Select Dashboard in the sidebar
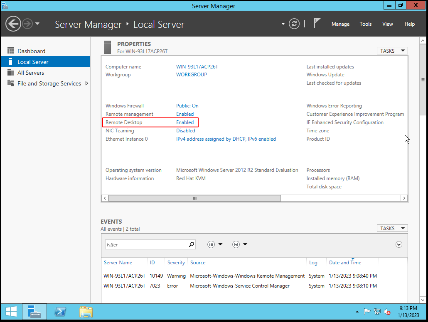The height and width of the screenshot is (322, 428). pyautogui.click(x=31, y=51)
